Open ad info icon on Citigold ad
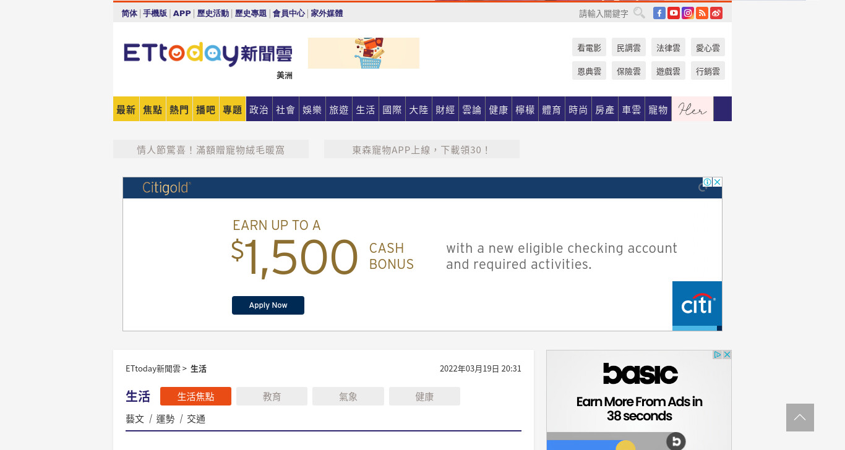This screenshot has width=845, height=450. (x=708, y=182)
